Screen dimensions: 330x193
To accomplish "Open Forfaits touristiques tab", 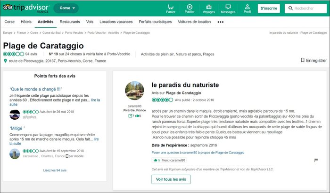I will 155,22.
